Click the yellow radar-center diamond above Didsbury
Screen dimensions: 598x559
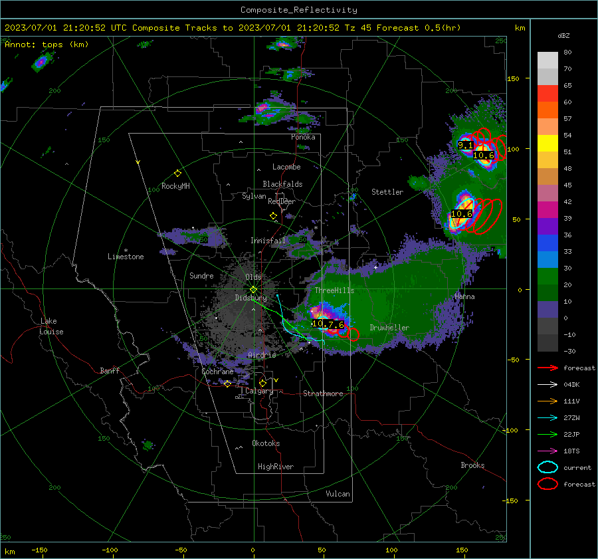253,290
